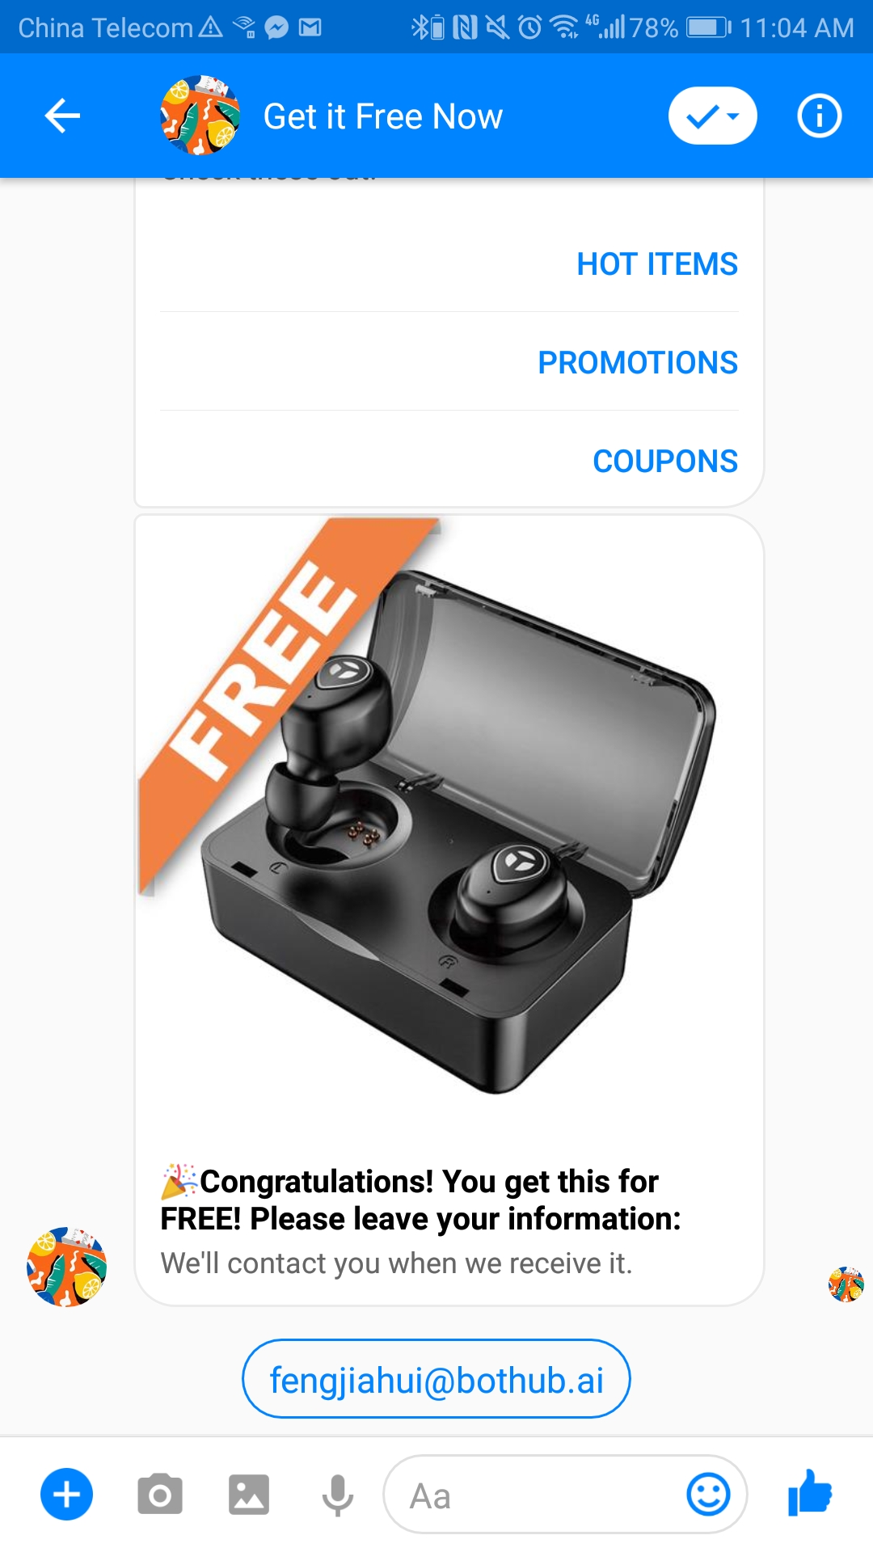
Task: Select the PROMOTIONS option
Action: (x=638, y=363)
